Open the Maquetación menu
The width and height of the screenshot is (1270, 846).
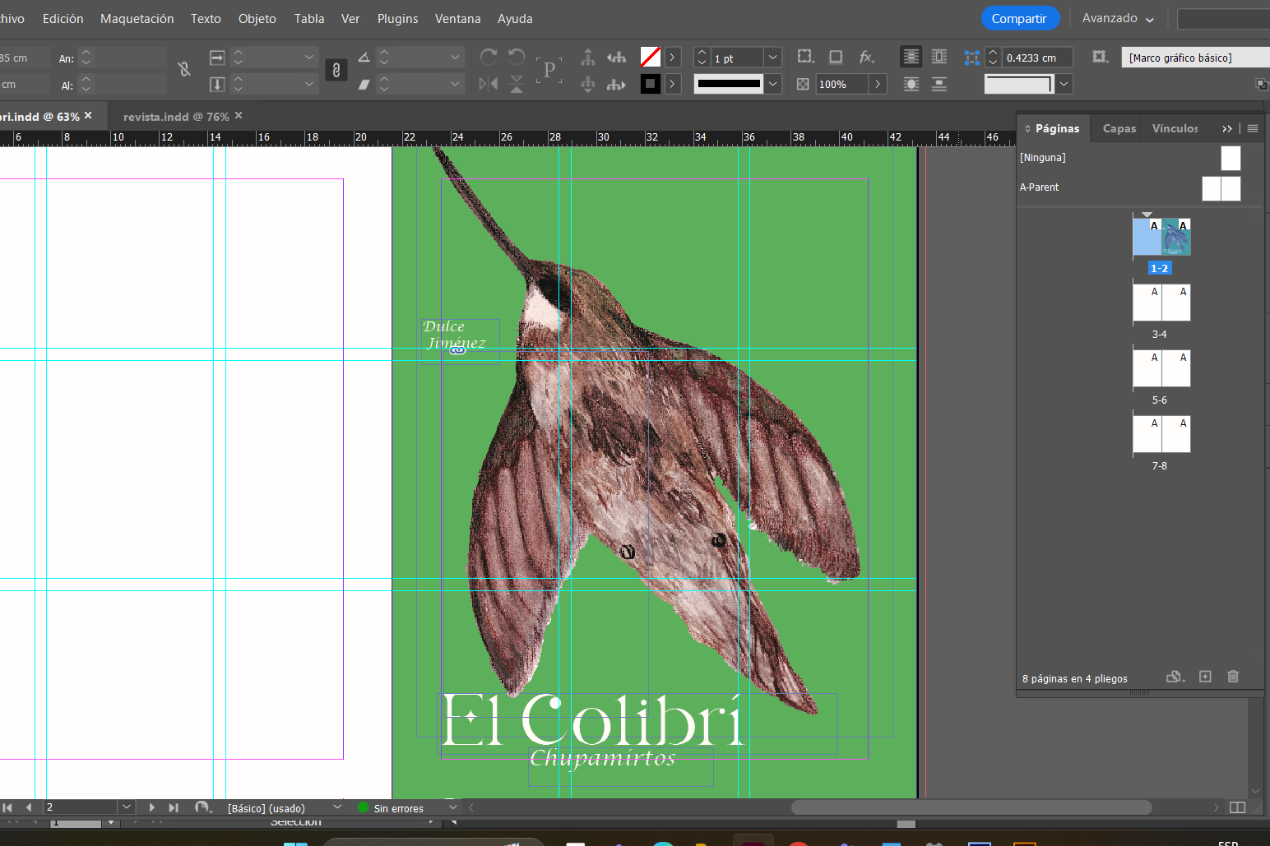click(137, 18)
